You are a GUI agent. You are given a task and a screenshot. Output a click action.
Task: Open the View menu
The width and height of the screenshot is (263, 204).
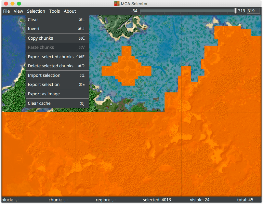click(x=18, y=11)
